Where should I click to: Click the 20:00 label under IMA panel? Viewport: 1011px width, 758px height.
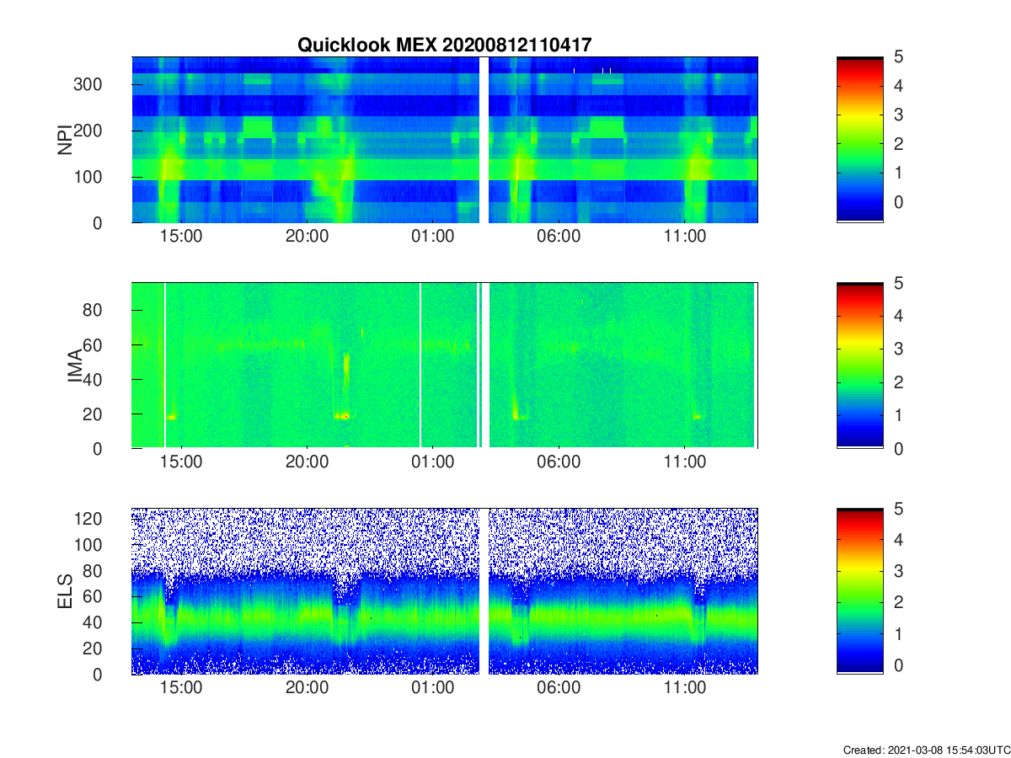307,463
